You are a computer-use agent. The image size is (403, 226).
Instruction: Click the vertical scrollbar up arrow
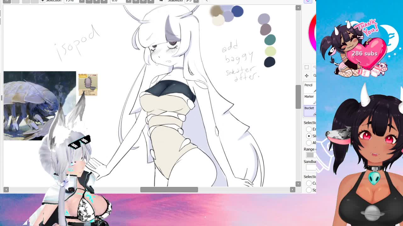tap(298, 8)
